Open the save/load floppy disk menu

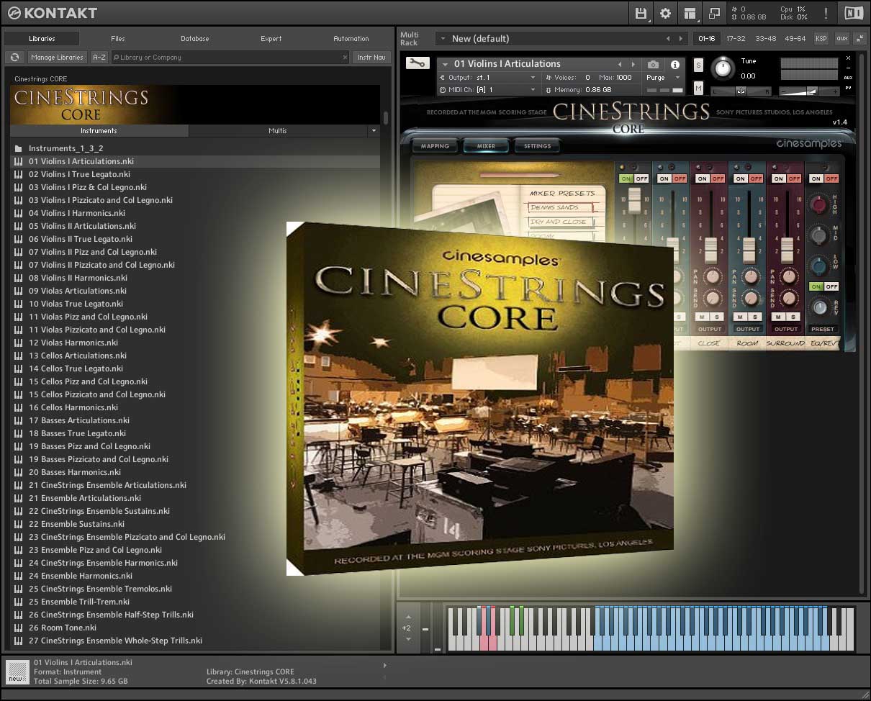[640, 13]
